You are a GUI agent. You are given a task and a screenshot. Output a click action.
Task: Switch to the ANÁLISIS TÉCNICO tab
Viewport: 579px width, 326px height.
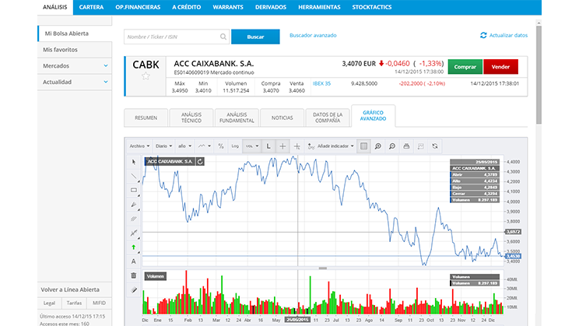(x=191, y=117)
